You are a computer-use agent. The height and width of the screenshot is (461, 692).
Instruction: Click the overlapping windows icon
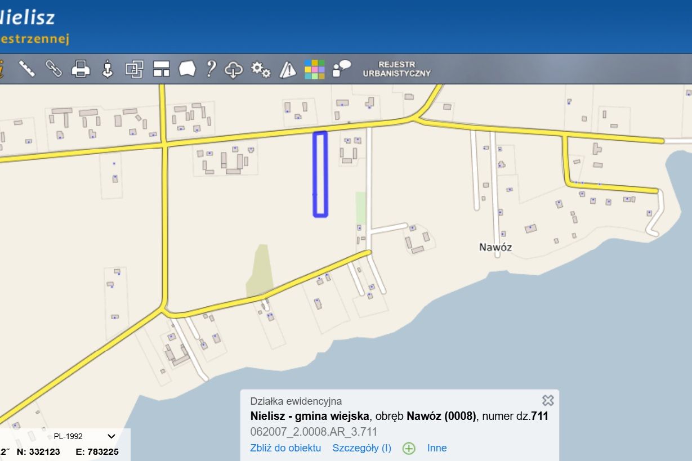click(x=135, y=69)
